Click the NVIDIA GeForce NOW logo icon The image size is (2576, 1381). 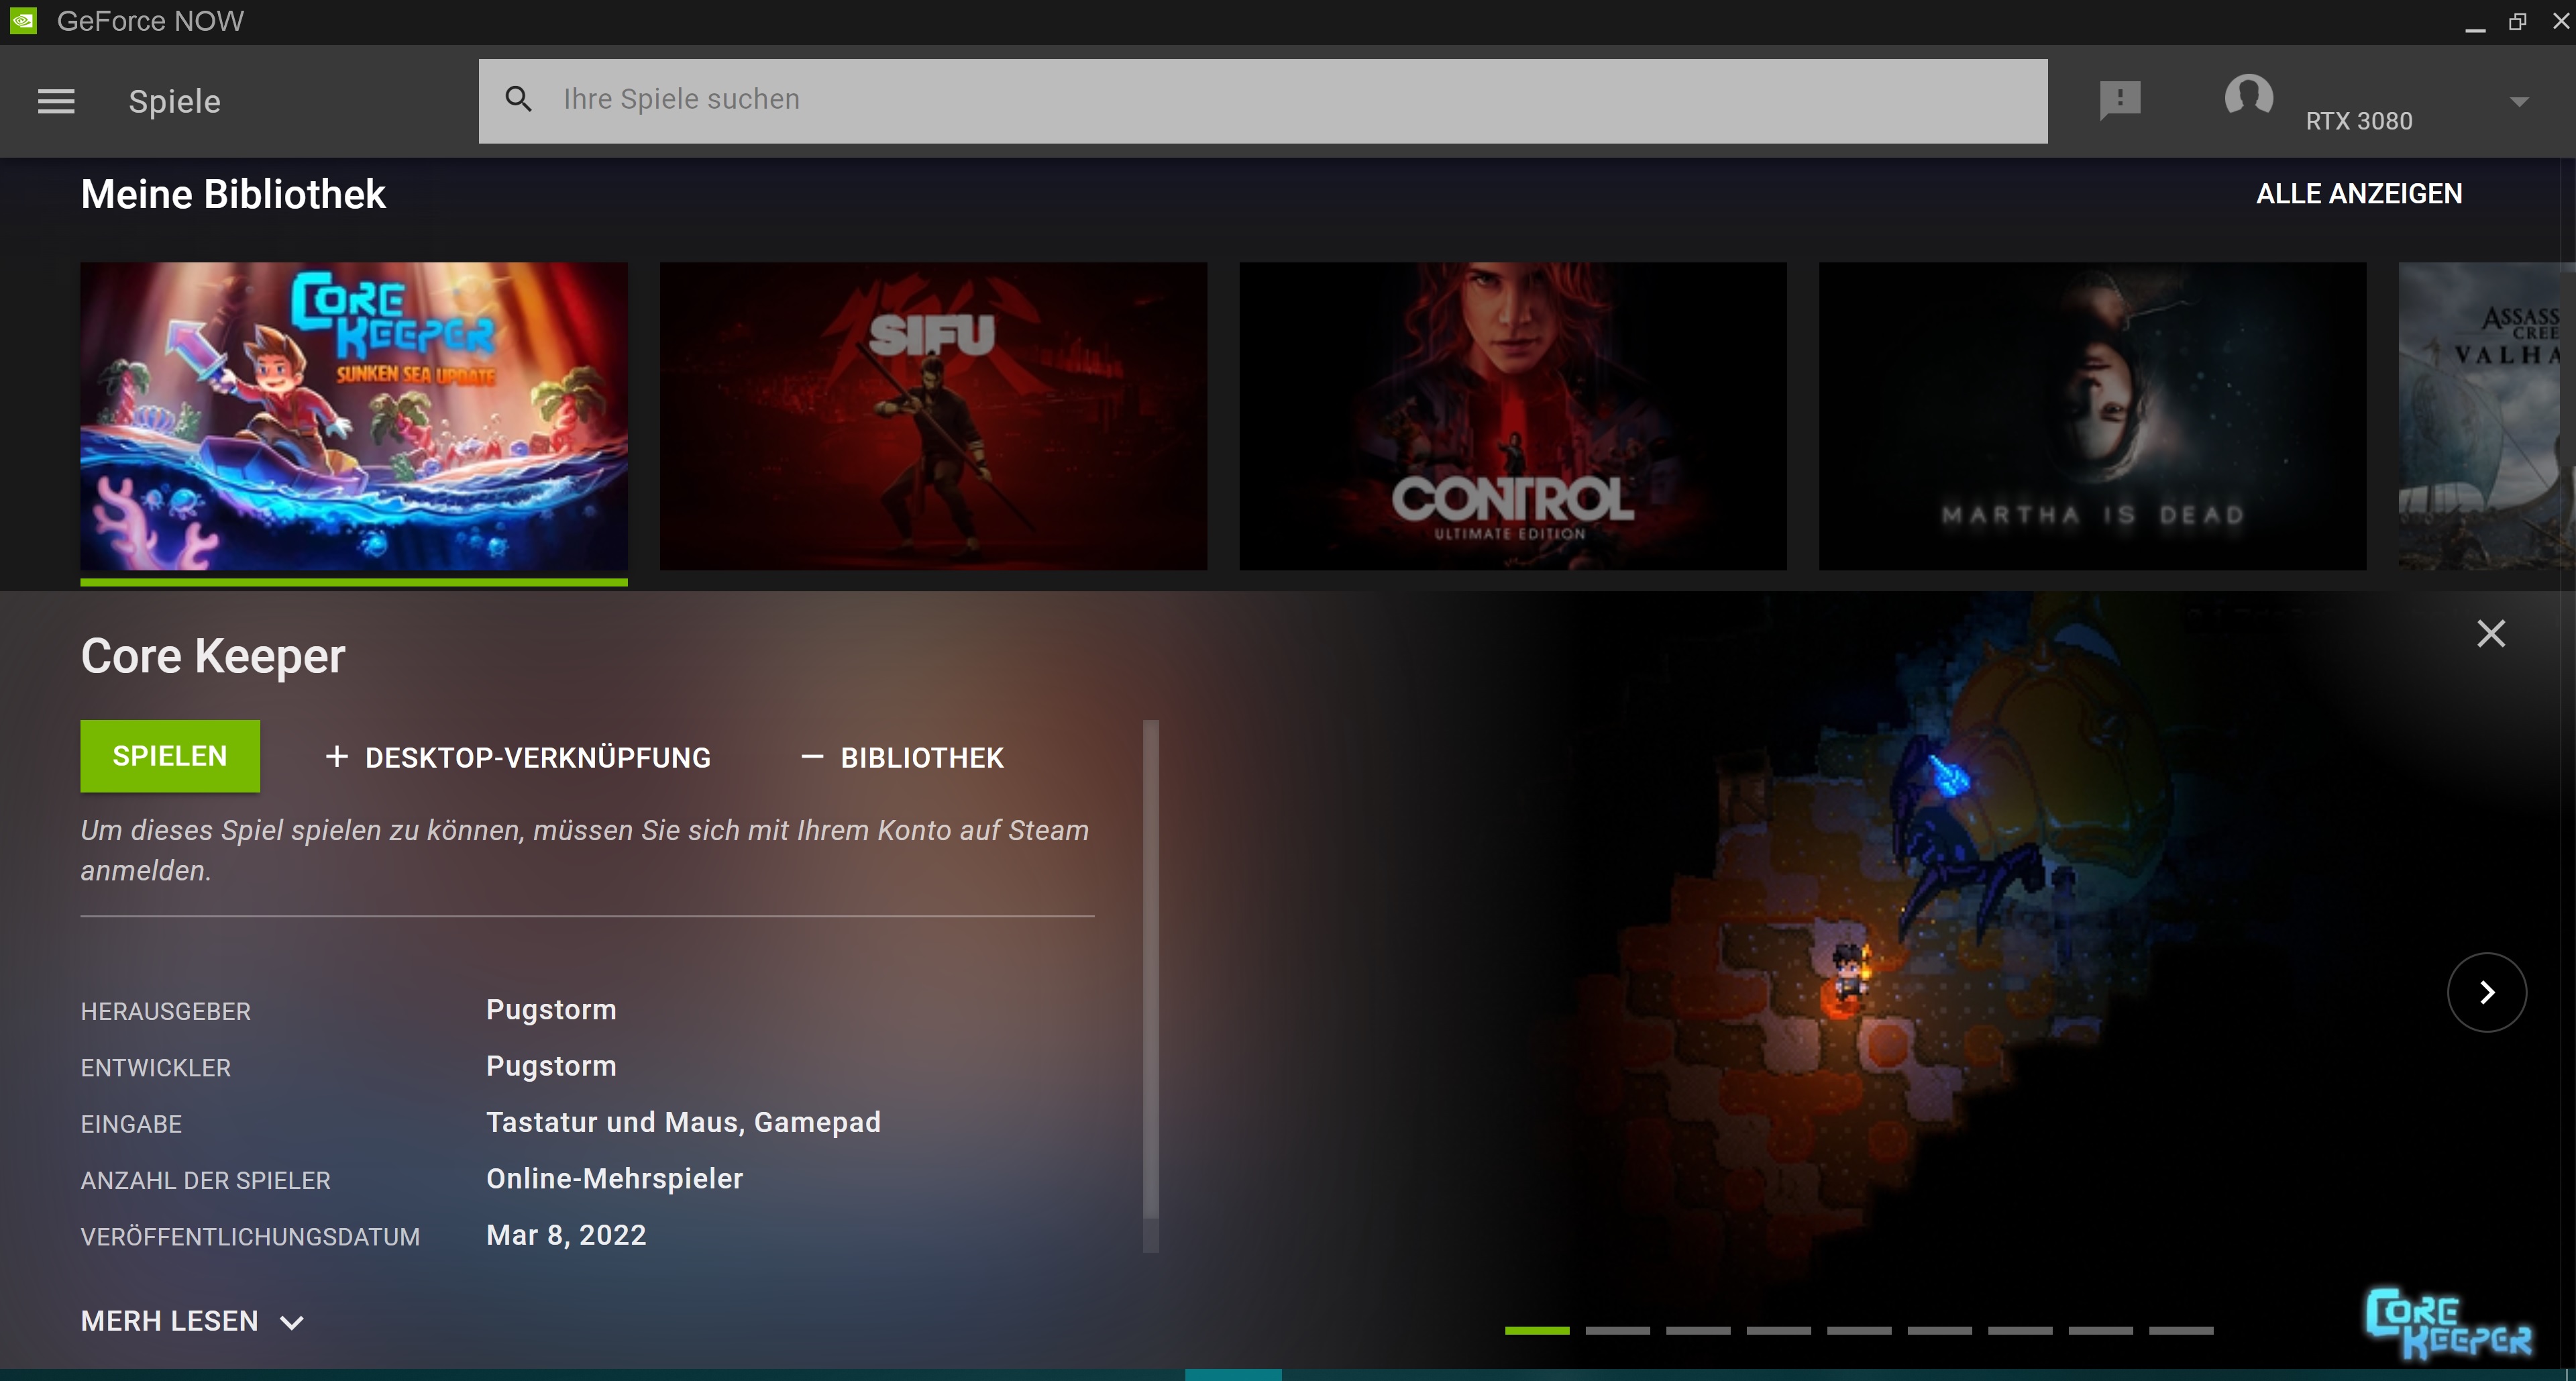click(22, 21)
